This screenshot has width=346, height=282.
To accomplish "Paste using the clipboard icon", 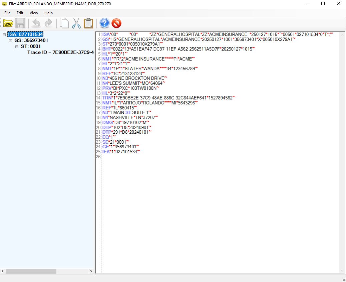I will 88,23.
